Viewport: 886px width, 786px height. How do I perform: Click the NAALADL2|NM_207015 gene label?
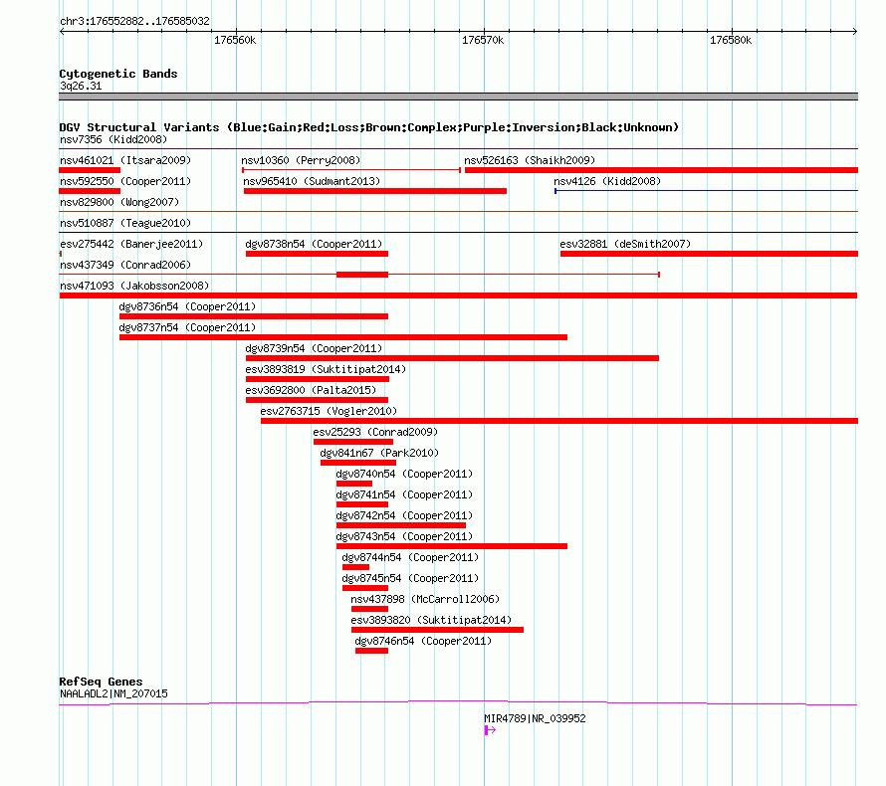(113, 693)
